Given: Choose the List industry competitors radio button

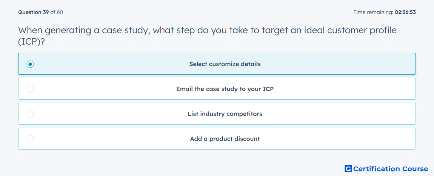Looking at the screenshot, I should click(30, 114).
